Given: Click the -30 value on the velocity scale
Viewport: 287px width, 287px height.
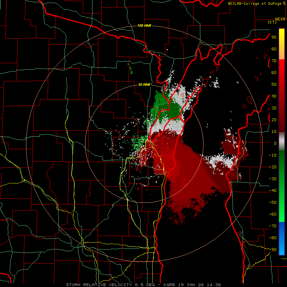Looking at the screenshot, I should [273, 179].
